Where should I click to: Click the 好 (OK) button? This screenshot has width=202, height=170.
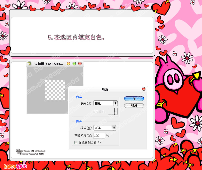coord(134,99)
